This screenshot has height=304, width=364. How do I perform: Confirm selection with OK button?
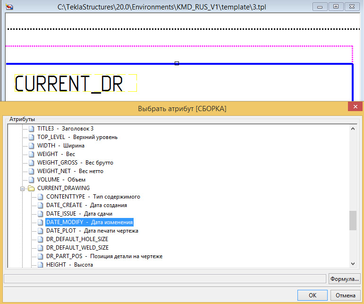tap(312, 295)
